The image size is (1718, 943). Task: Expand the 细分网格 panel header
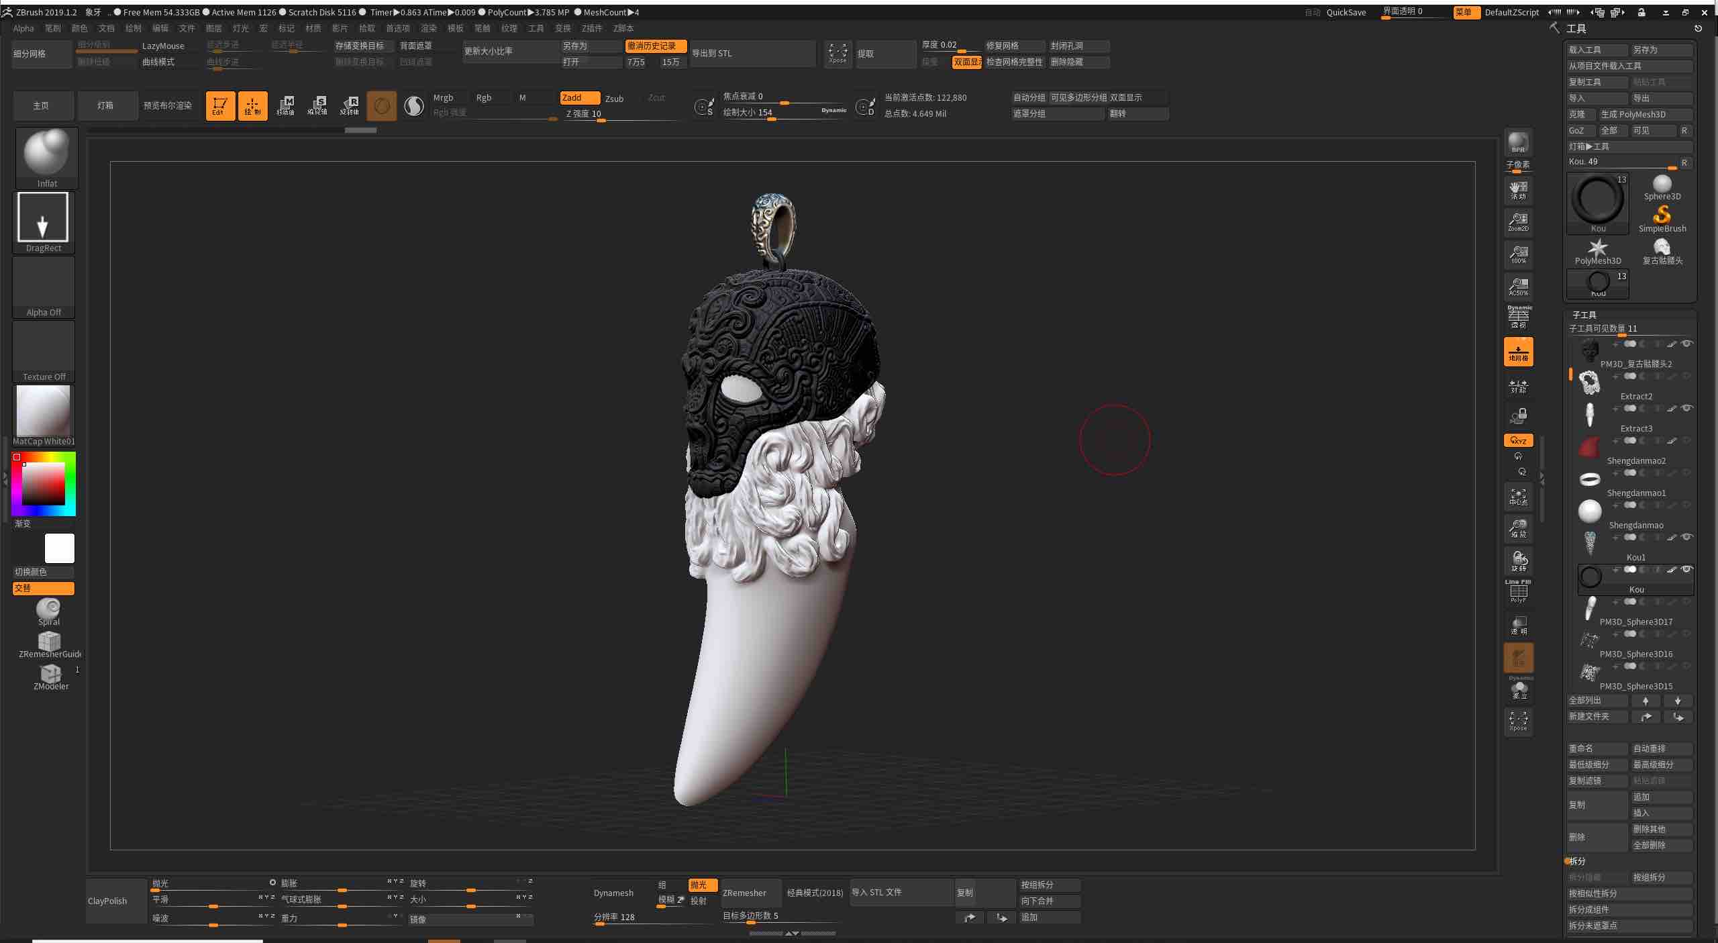32,53
